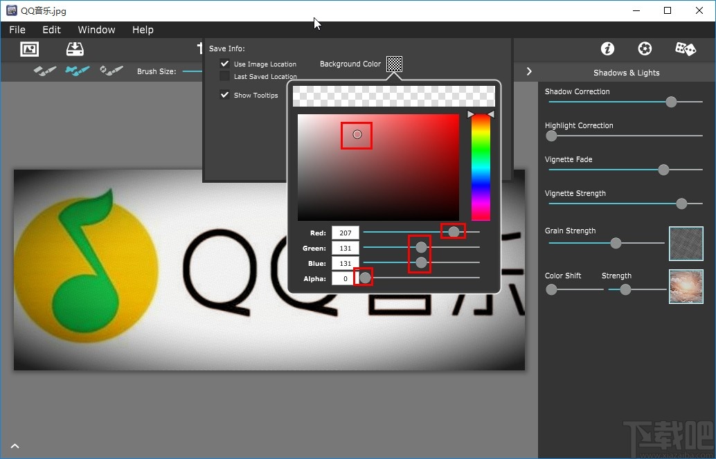716x459 pixels.
Task: Open the Help menu
Action: 143,30
